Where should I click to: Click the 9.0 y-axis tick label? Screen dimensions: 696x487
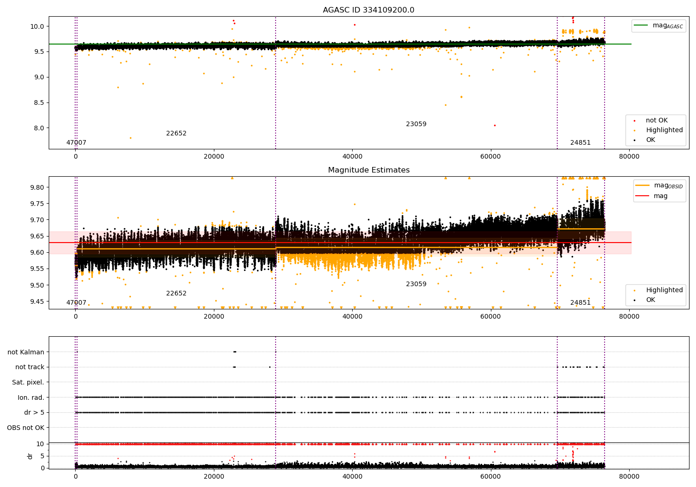pos(39,77)
